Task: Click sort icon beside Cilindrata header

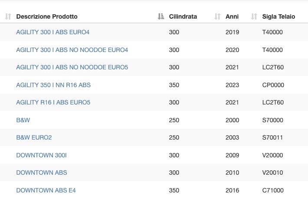Action: tap(161, 16)
